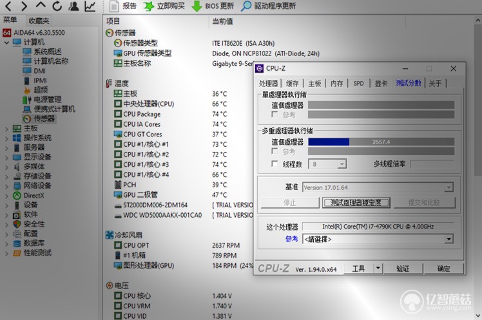Click BIOS 更新 in the toolbar
This screenshot has width=482, height=320.
[213, 6]
